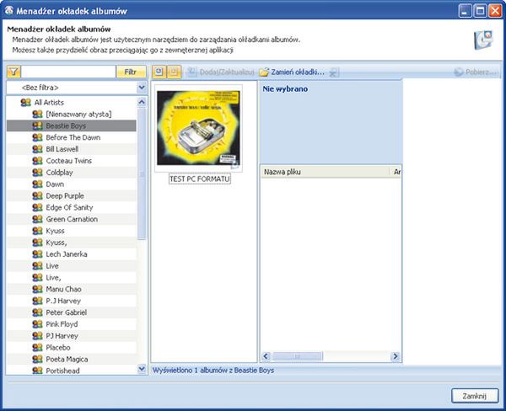Image resolution: width=506 pixels, height=411 pixels.
Task: Select [Nienazwany atysta] entry
Action: [78, 114]
